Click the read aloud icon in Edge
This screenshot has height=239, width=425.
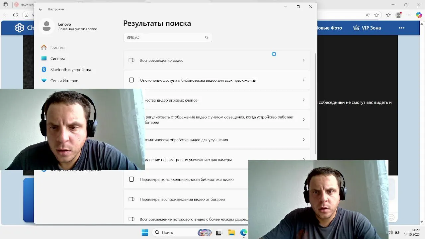click(x=368, y=15)
